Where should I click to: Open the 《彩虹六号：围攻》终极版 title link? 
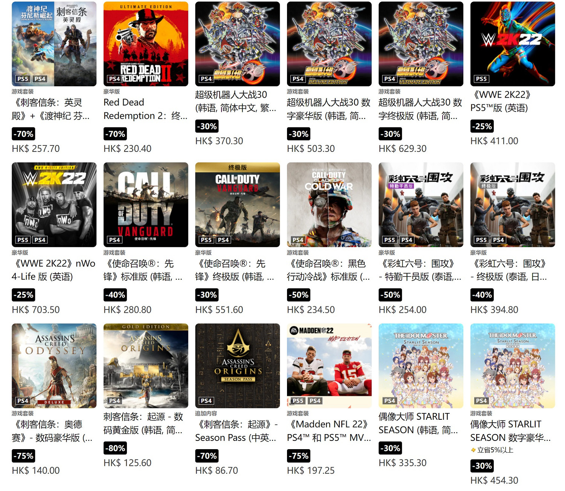tap(508, 270)
